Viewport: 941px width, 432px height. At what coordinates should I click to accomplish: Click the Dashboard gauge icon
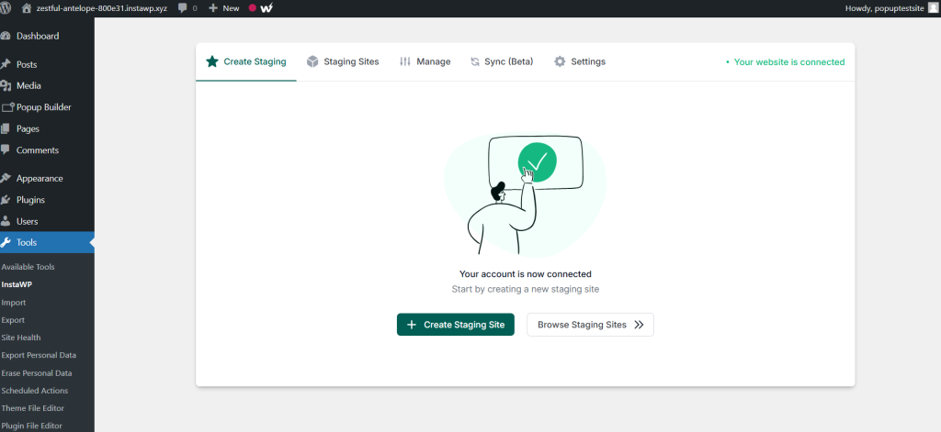point(6,36)
